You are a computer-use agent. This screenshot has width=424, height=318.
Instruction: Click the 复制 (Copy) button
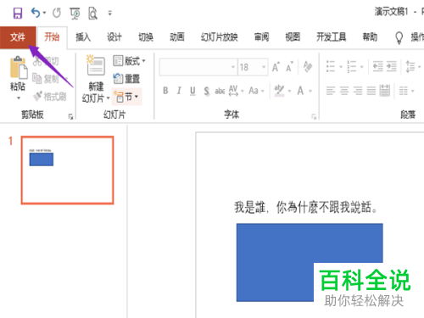point(46,79)
